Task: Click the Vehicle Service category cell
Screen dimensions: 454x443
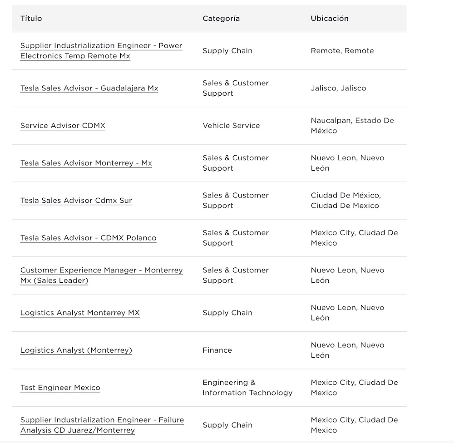Action: (231, 126)
